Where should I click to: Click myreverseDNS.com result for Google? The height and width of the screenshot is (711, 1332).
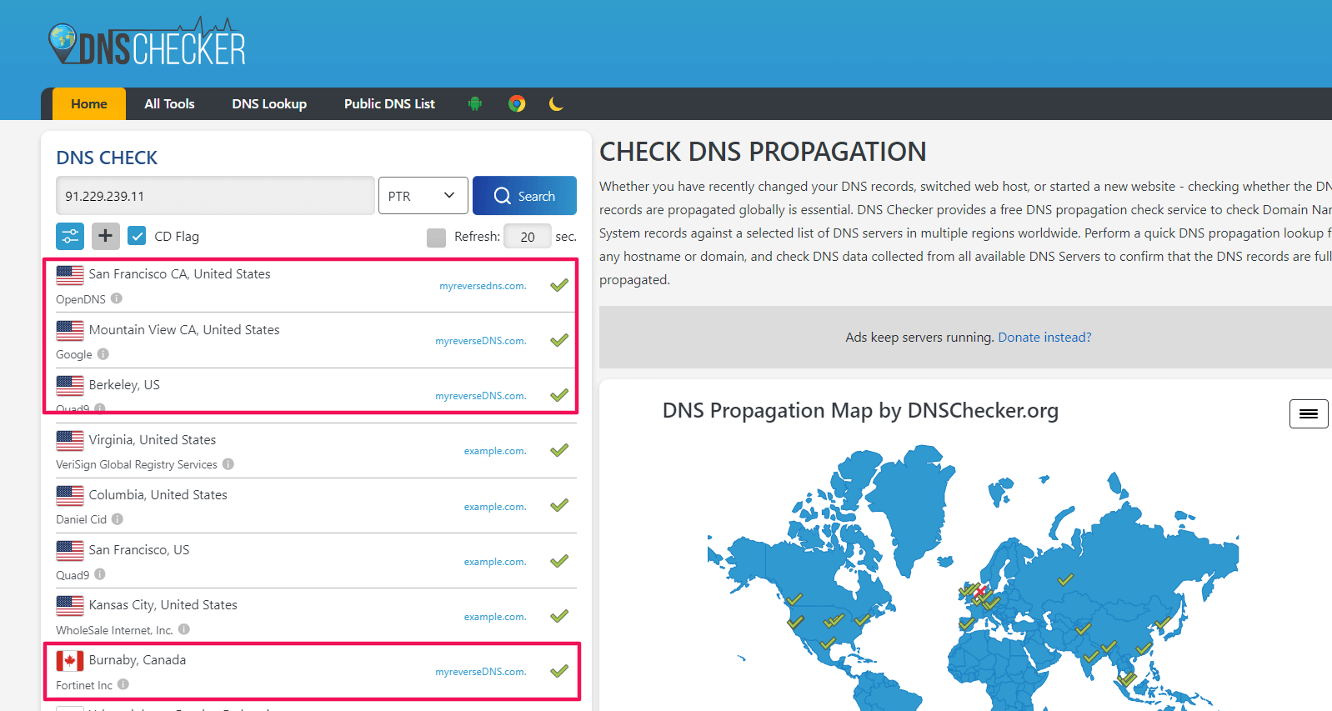click(481, 341)
